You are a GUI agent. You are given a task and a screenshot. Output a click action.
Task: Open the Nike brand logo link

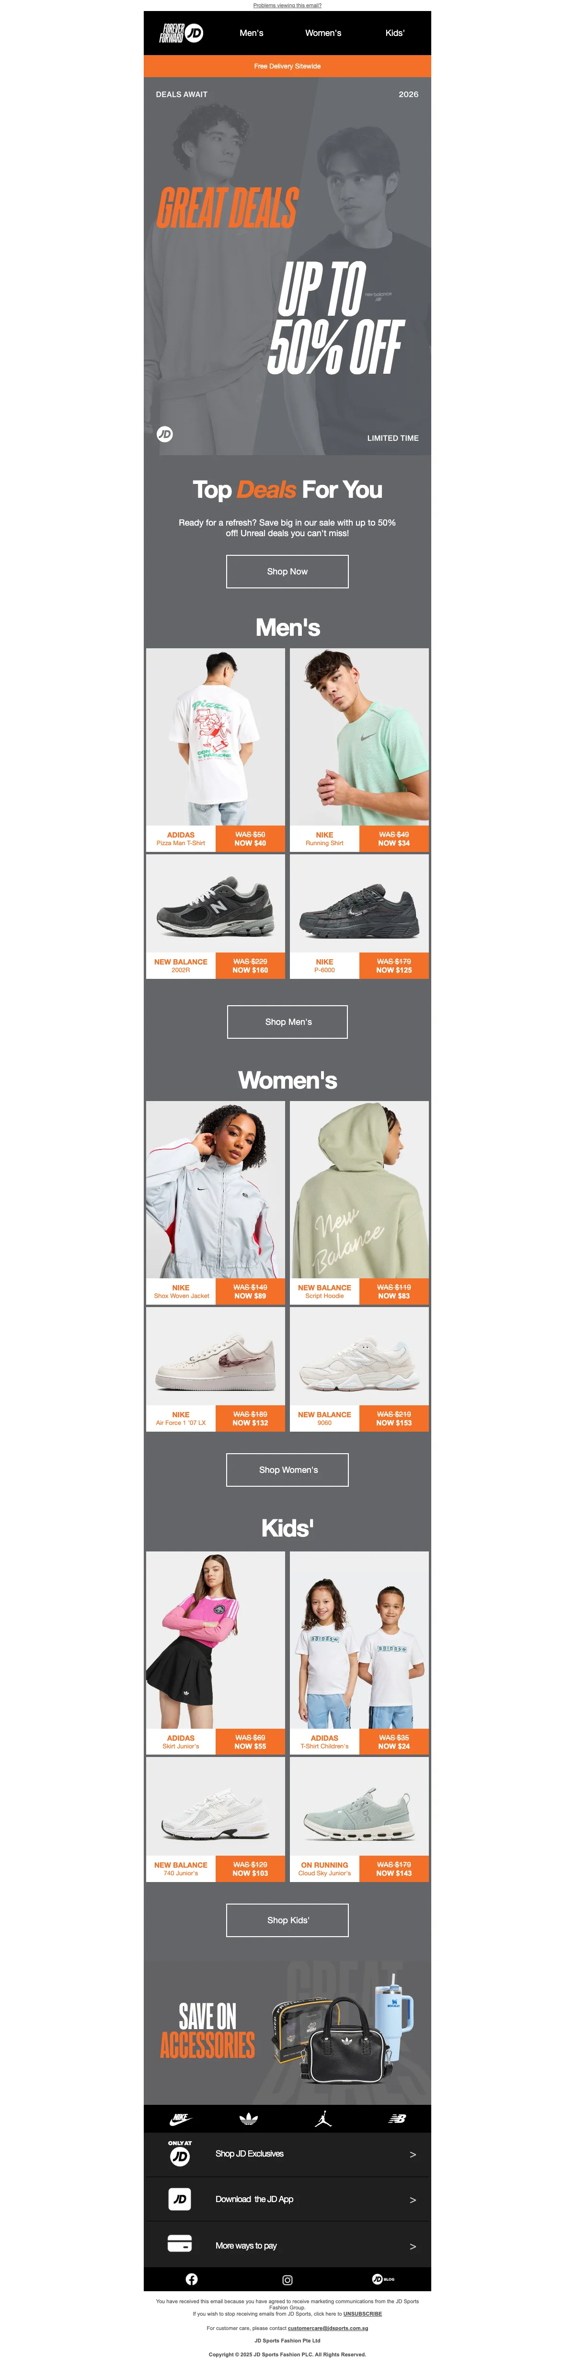(180, 2119)
